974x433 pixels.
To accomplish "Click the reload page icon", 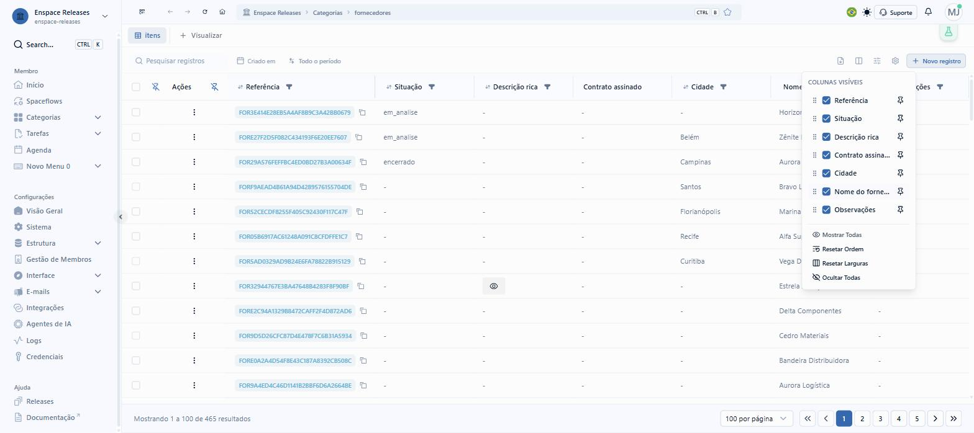I will 205,12.
